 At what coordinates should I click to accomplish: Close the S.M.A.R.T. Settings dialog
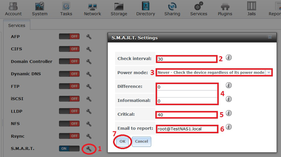269,37
